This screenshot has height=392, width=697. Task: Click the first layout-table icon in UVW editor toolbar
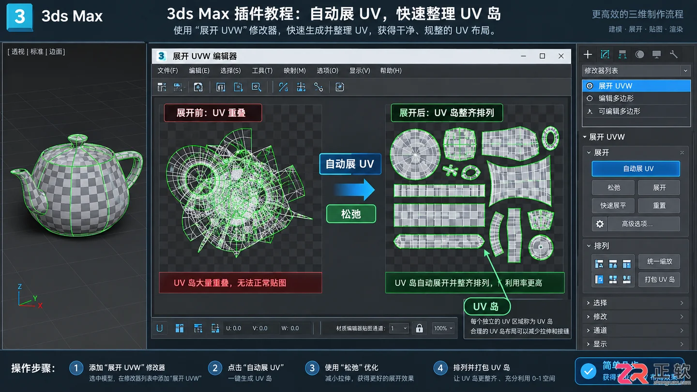[x=162, y=87]
